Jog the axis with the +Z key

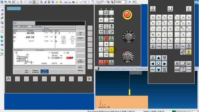pos(111,49)
